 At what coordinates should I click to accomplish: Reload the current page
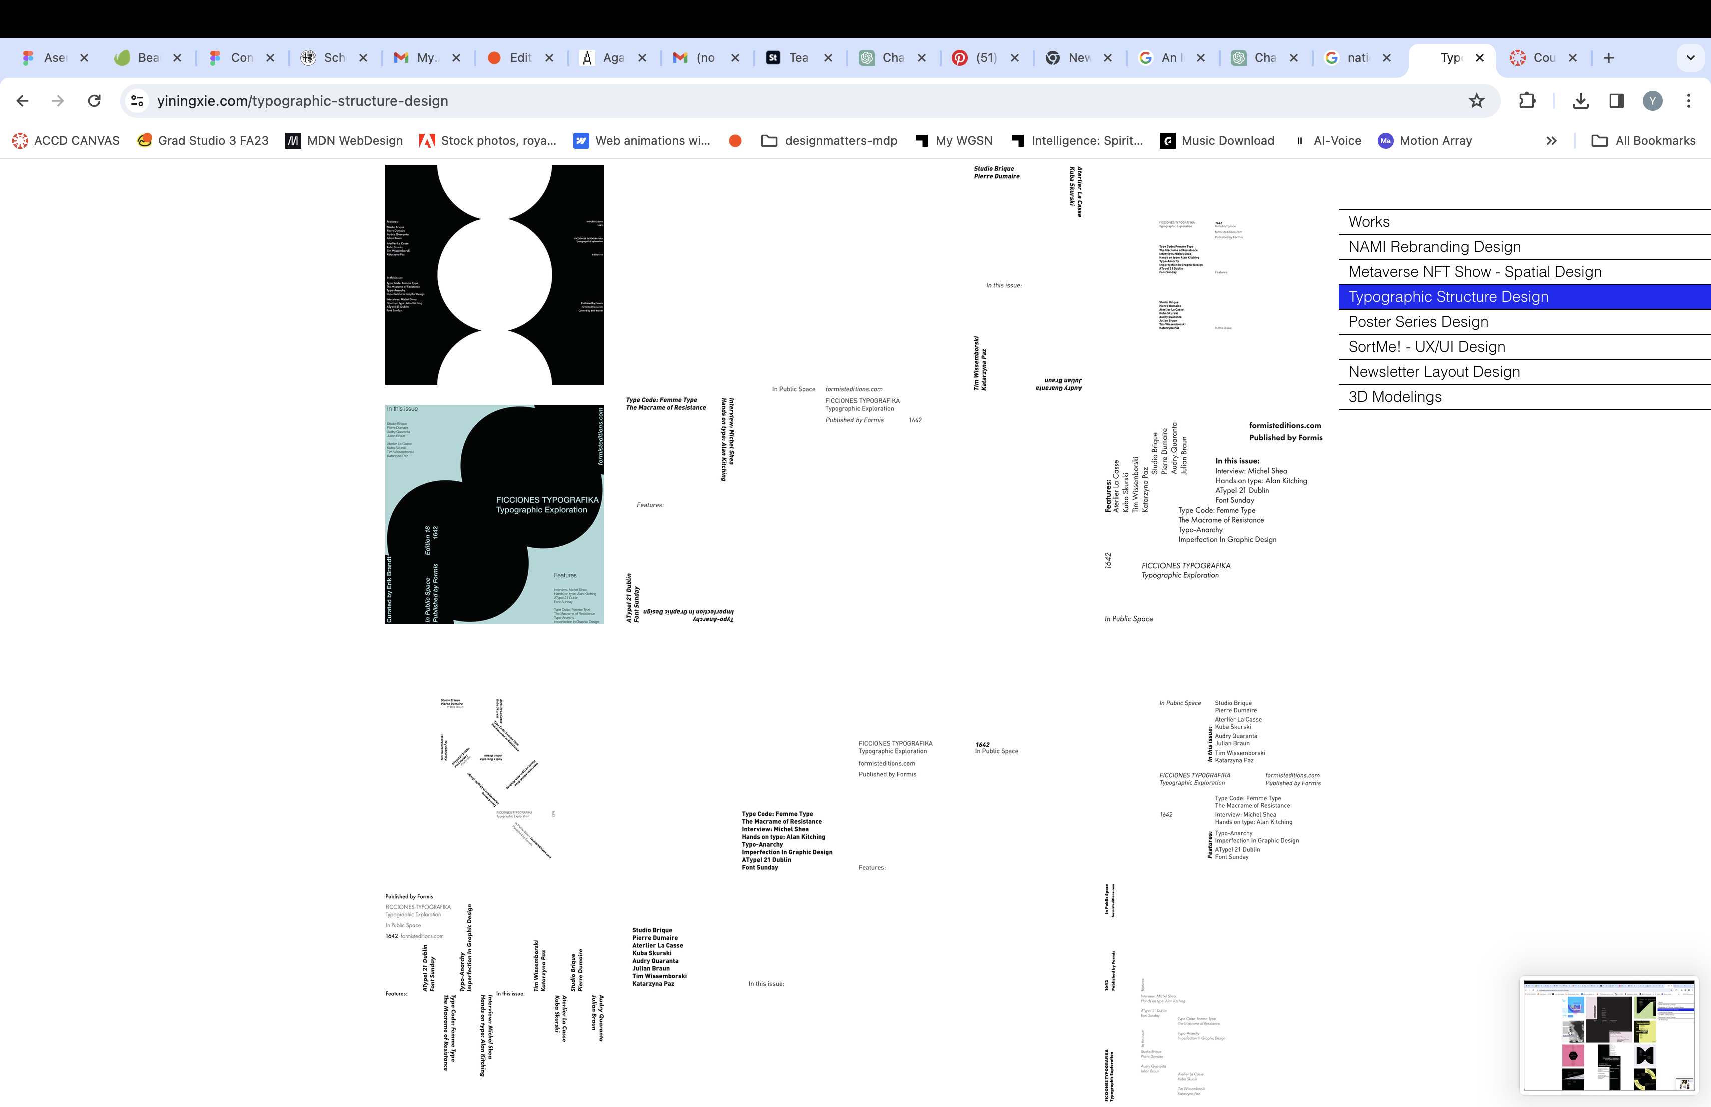[x=94, y=101]
